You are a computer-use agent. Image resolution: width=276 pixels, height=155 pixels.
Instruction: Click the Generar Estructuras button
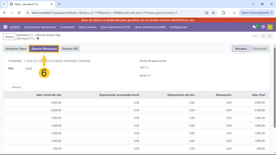[44, 49]
